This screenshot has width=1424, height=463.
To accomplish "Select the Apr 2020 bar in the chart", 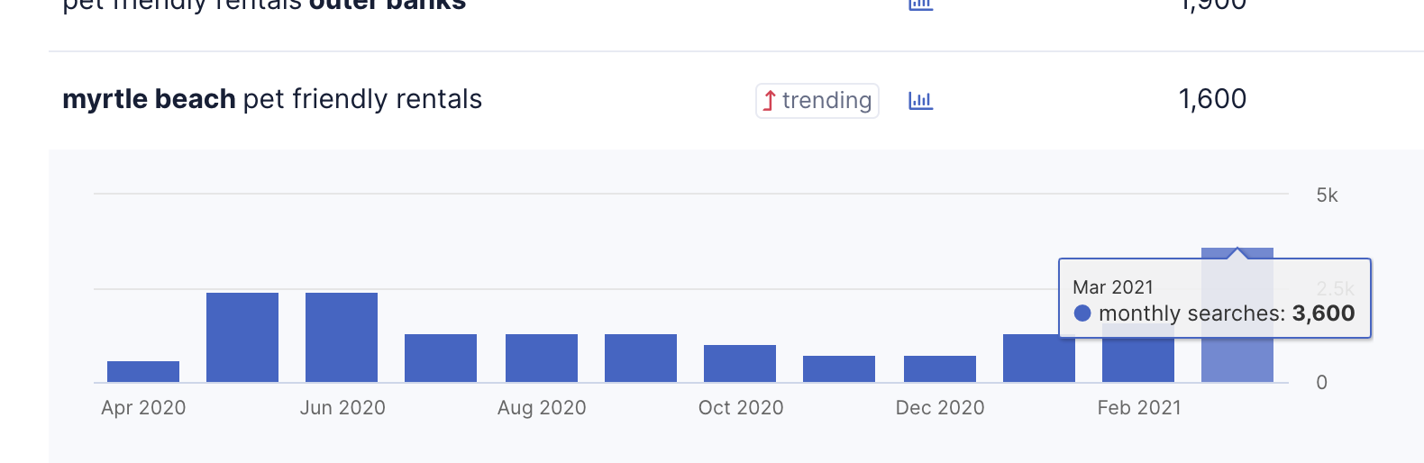I will 143,371.
